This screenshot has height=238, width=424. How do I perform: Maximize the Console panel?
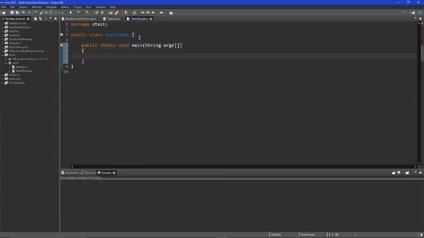(421, 173)
